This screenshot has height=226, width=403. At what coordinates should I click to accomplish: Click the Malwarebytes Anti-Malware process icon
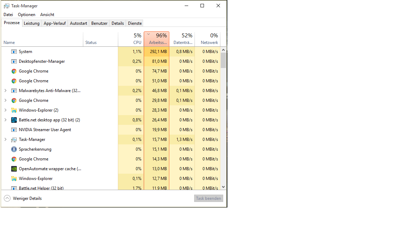pyautogui.click(x=14, y=91)
